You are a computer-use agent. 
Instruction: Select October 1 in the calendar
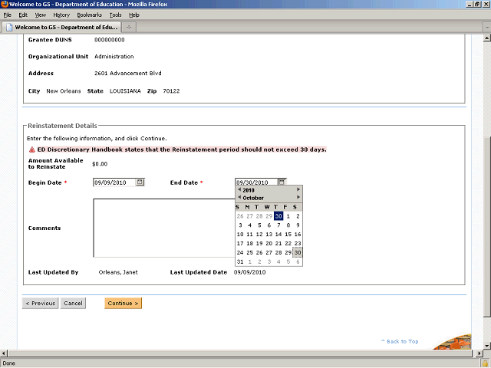point(288,216)
